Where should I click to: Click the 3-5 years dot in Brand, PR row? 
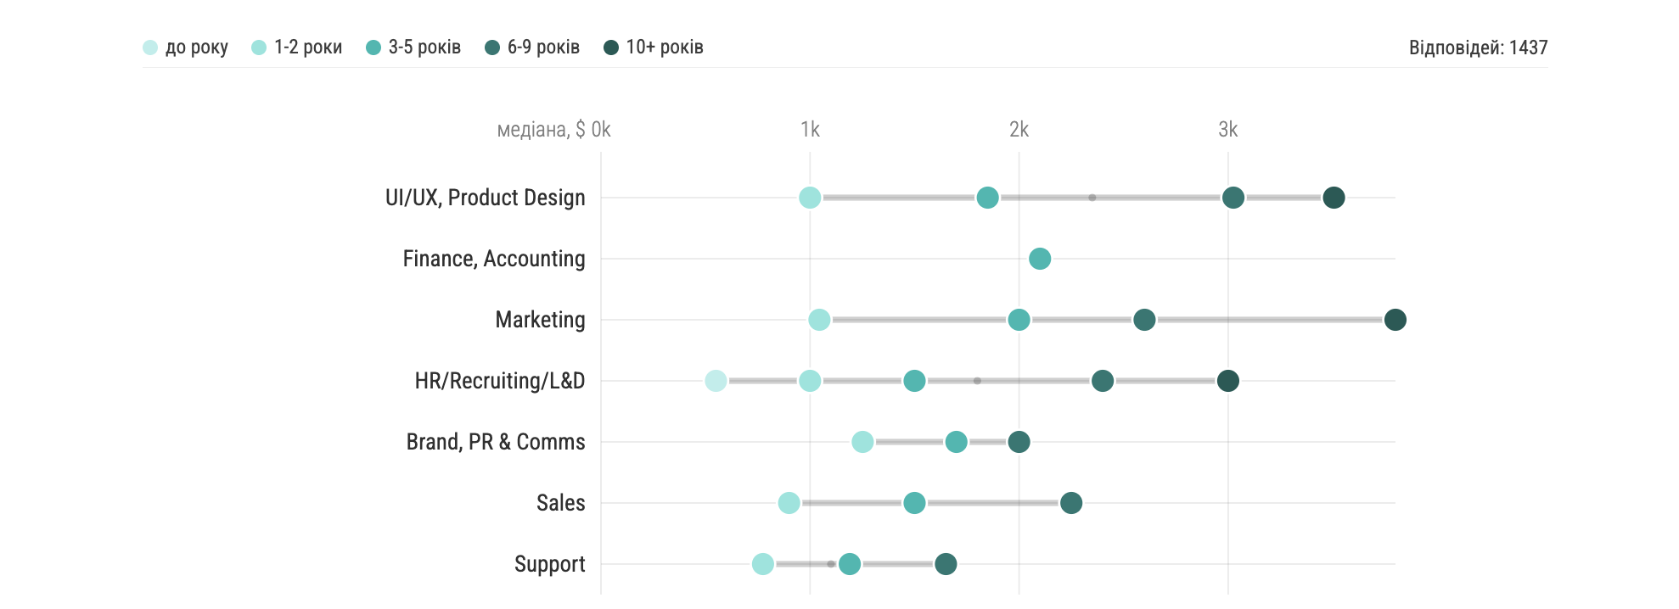pos(956,442)
